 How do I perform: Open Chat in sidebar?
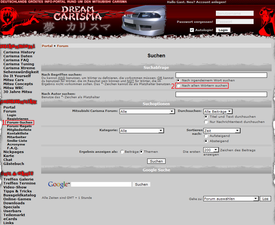[x=8, y=160]
